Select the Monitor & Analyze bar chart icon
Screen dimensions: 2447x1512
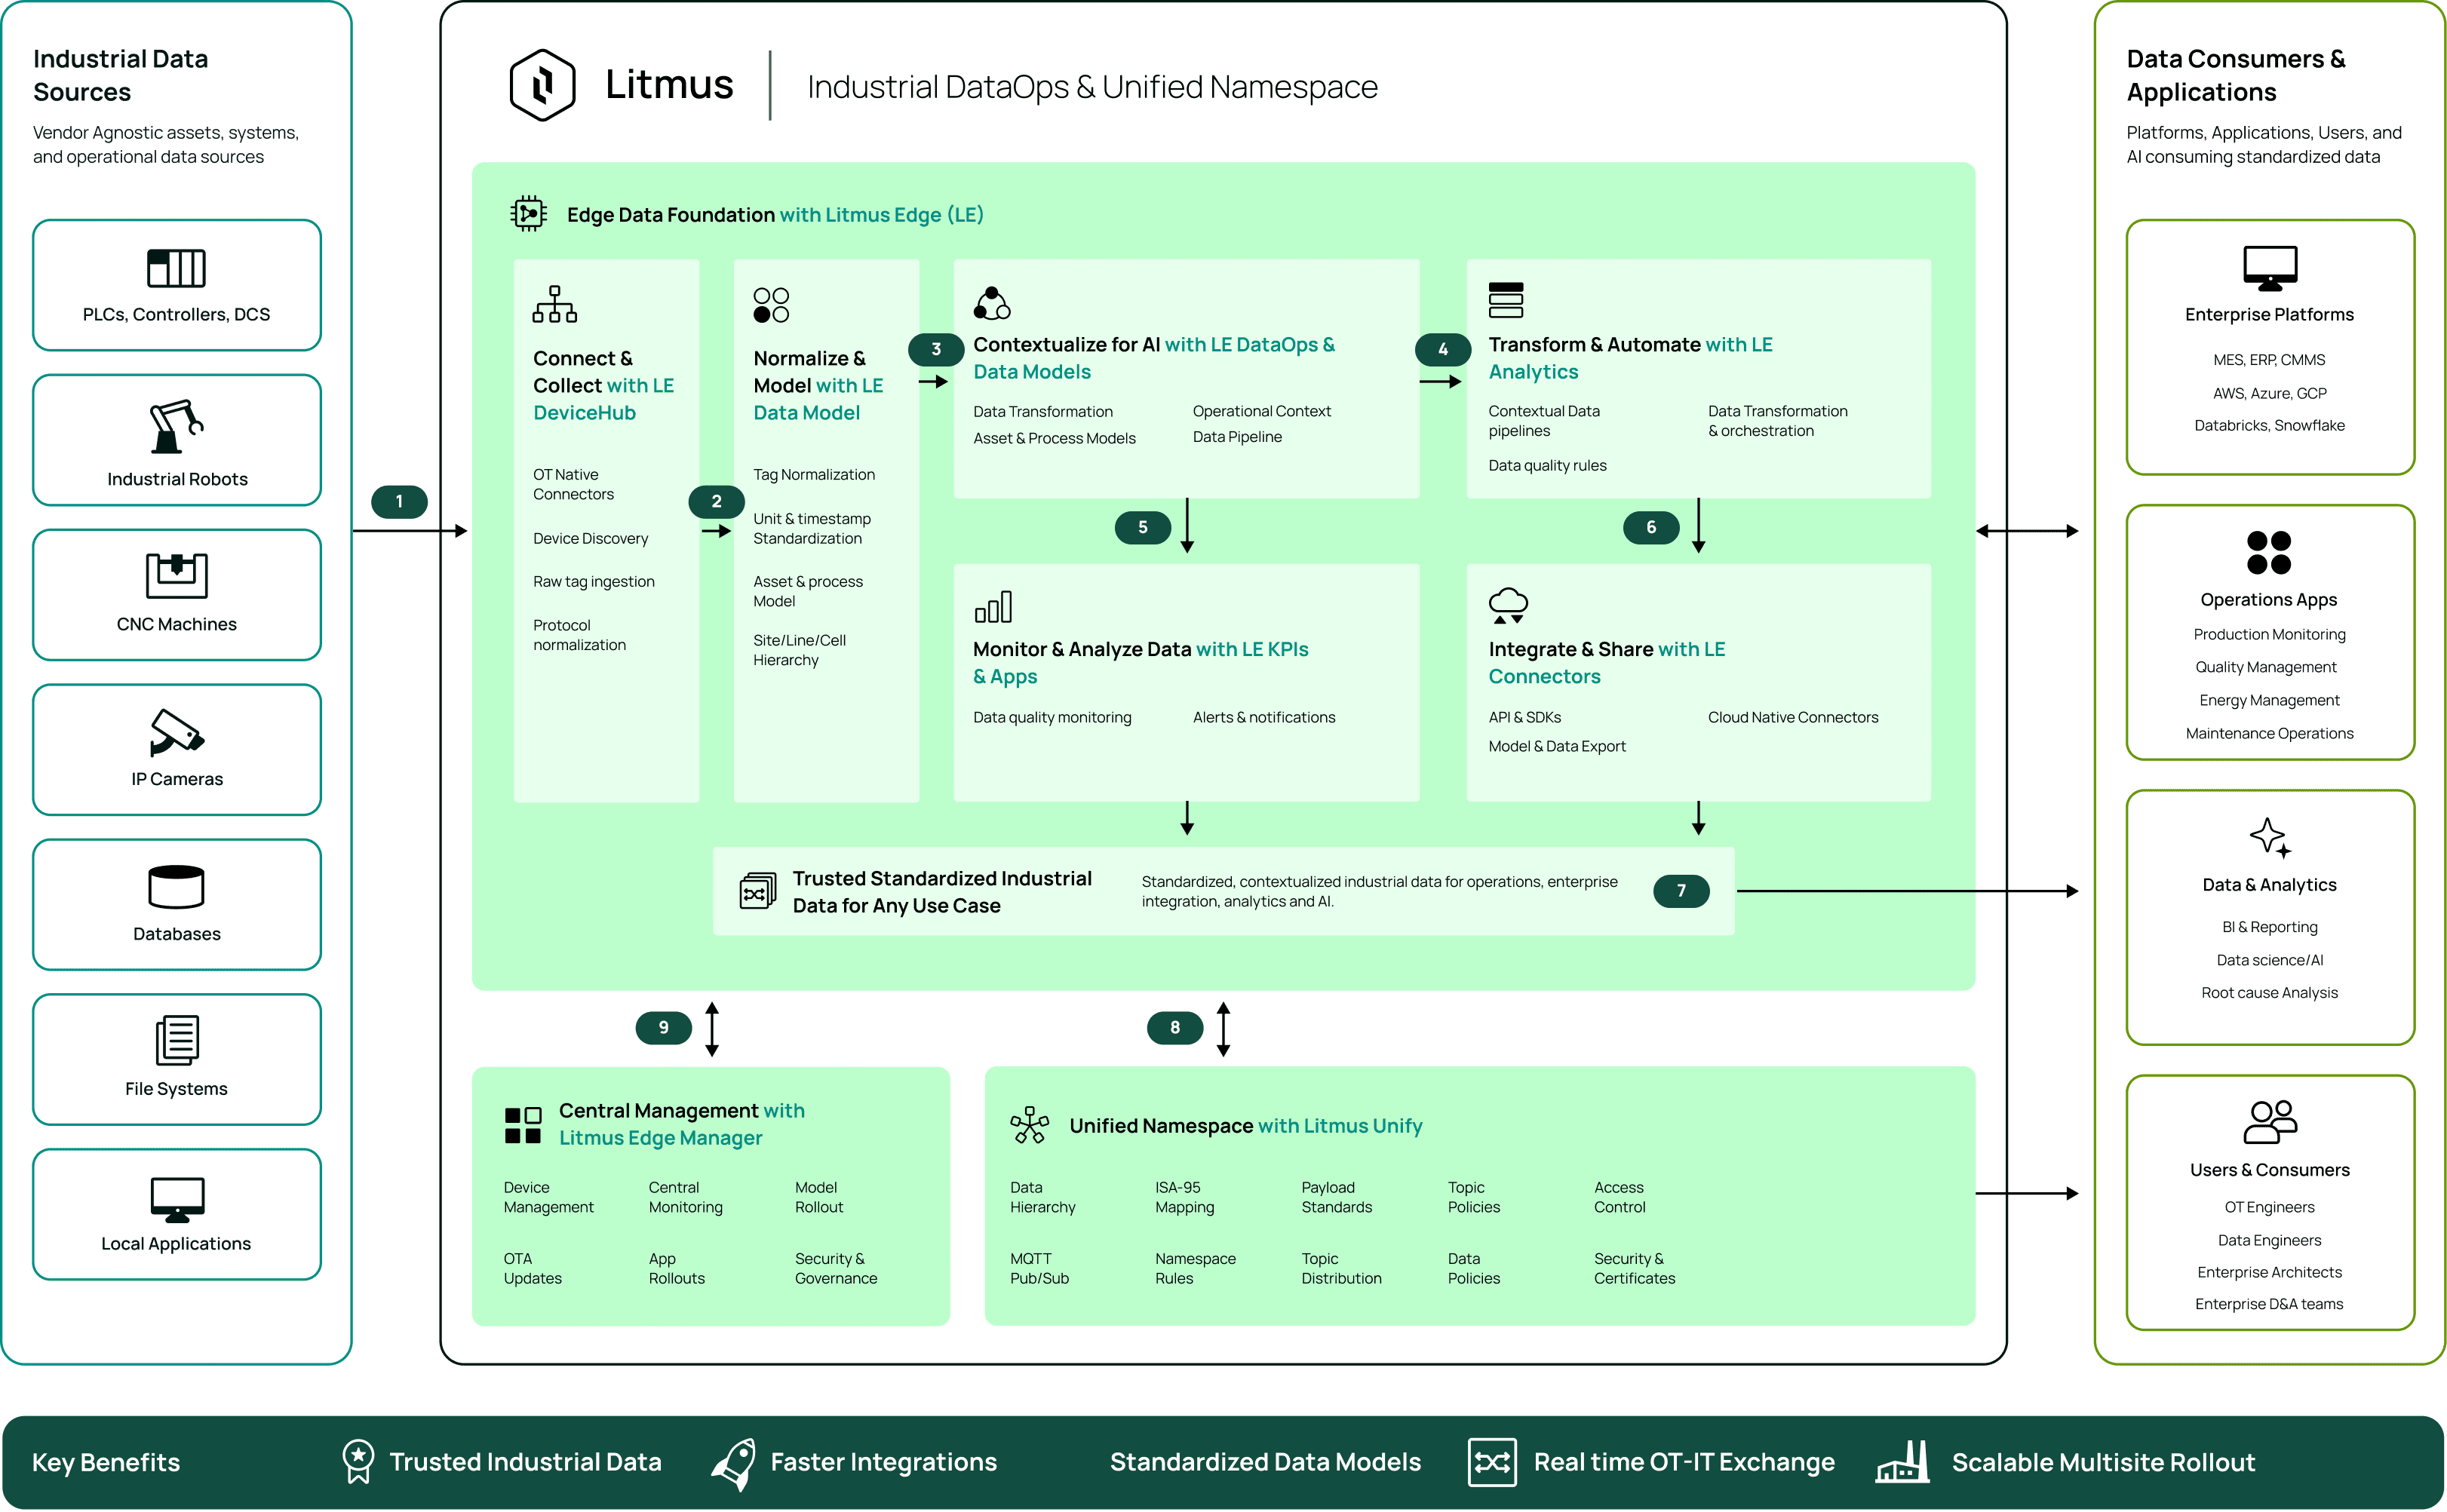click(x=993, y=607)
